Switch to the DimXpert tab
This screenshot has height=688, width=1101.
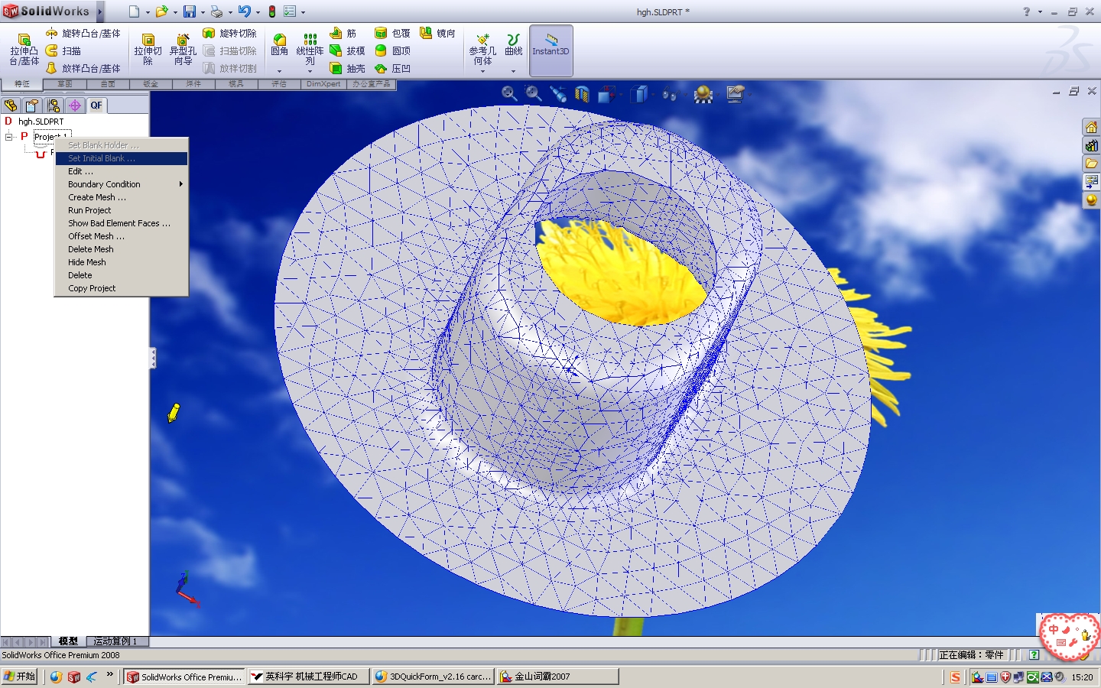pyautogui.click(x=323, y=84)
